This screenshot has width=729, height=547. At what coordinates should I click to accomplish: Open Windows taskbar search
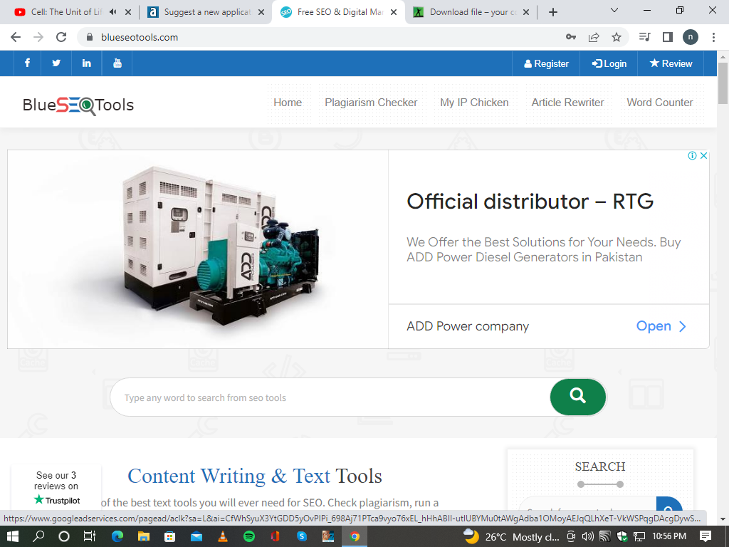tap(38, 536)
